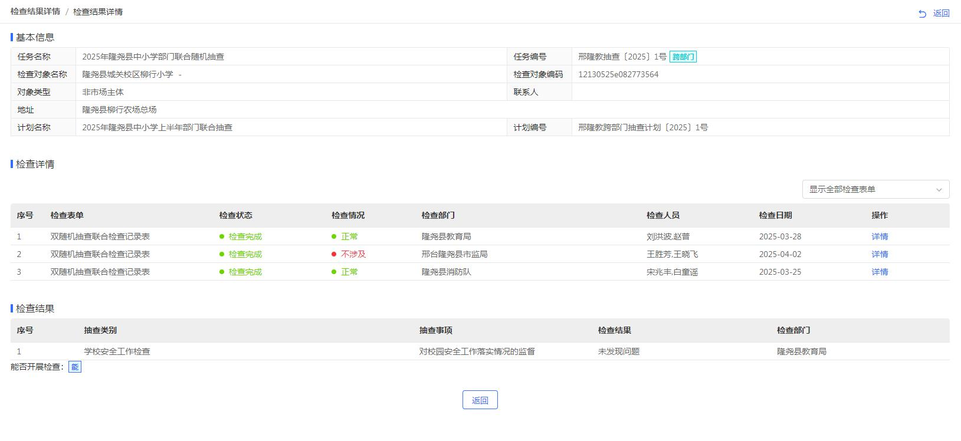
Task: Click the 返回 link in the header
Action: click(x=941, y=14)
